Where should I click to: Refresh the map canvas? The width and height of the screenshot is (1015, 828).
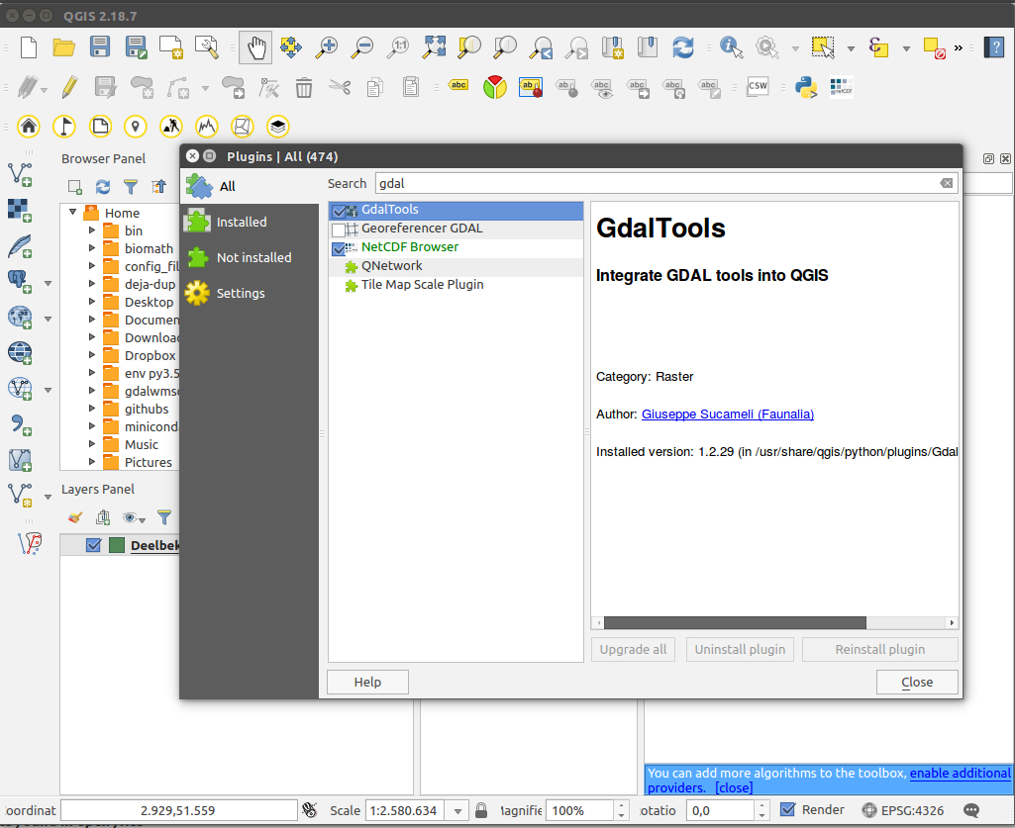coord(683,47)
